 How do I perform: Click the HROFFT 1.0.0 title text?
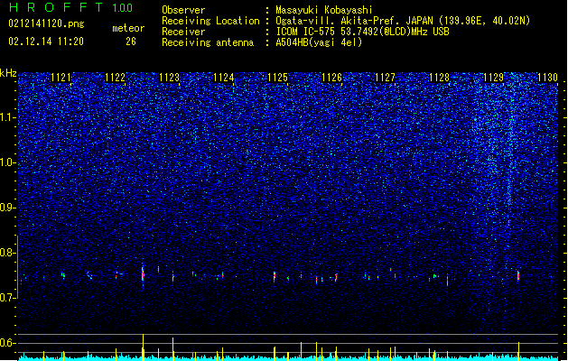(x=71, y=7)
